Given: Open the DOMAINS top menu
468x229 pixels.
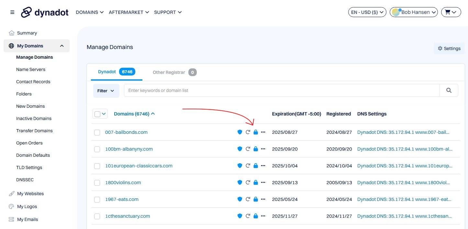Looking at the screenshot, I should coord(90,12).
